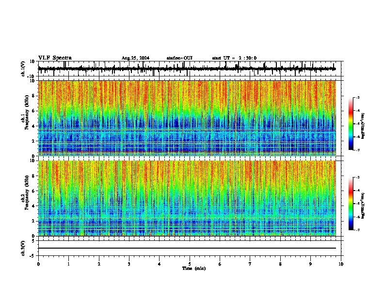This screenshot has width=384, height=296.
Task: Click time axis tick label "9"
Action: (310, 264)
